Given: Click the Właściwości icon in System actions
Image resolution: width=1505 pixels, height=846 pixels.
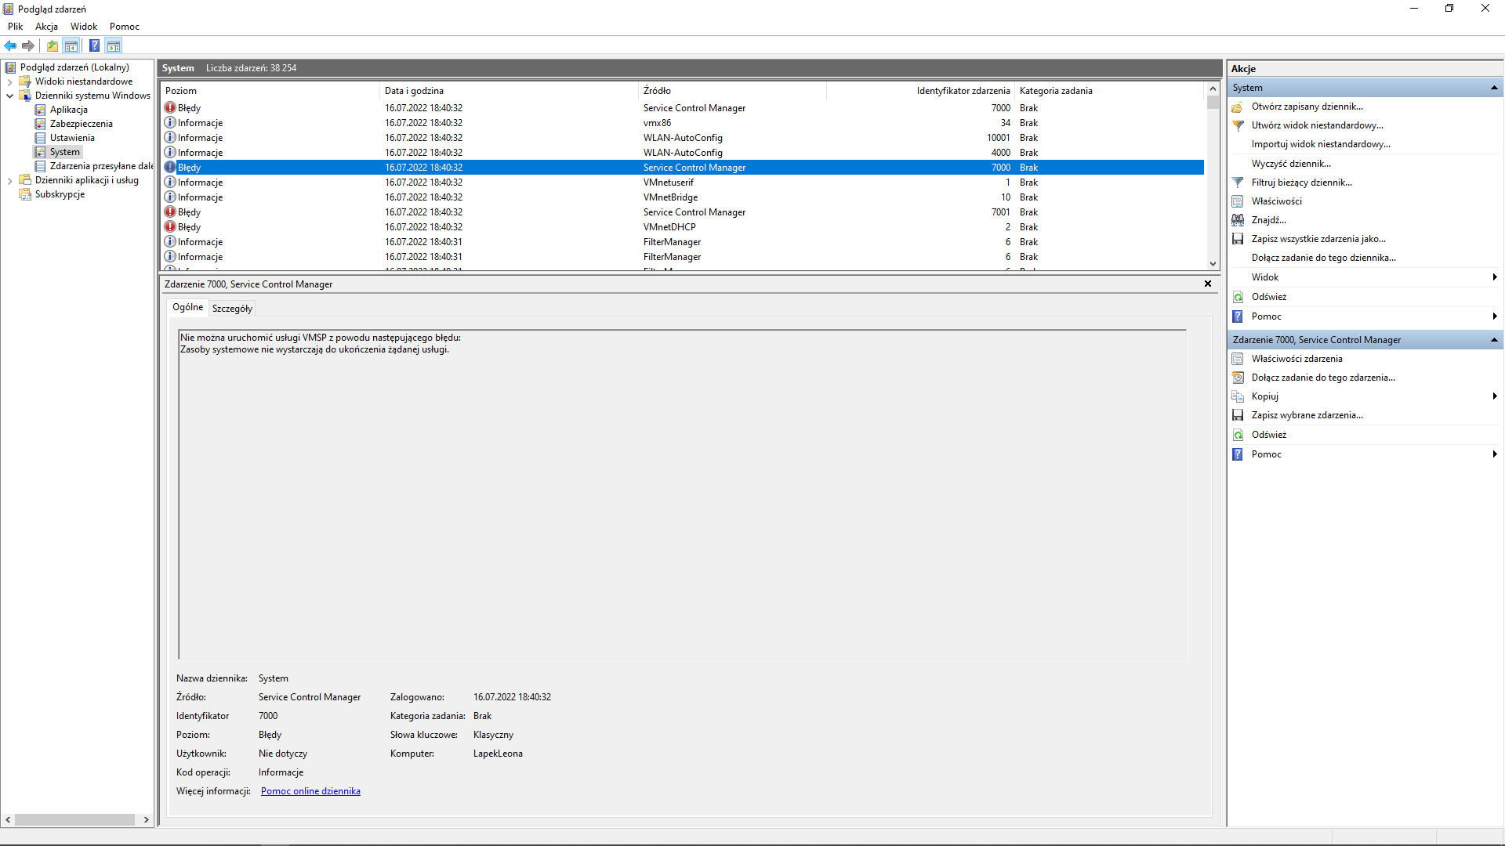Looking at the screenshot, I should (x=1238, y=201).
